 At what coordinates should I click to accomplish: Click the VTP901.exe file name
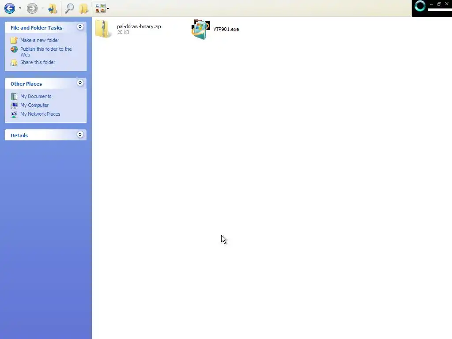[x=226, y=29]
